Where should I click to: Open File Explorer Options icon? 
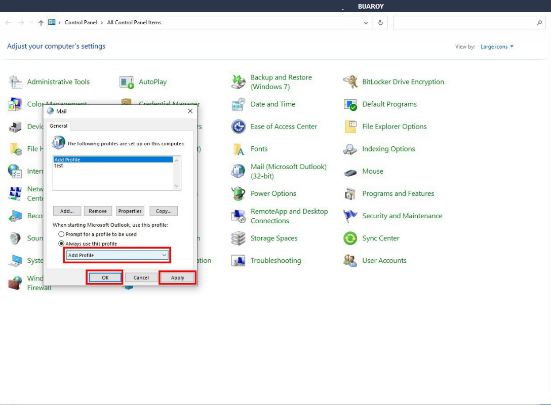point(350,127)
